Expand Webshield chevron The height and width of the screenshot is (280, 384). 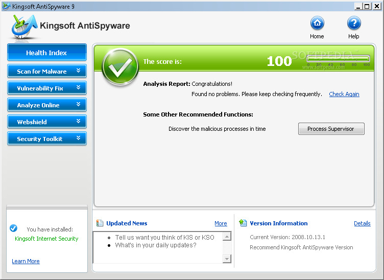click(x=78, y=121)
